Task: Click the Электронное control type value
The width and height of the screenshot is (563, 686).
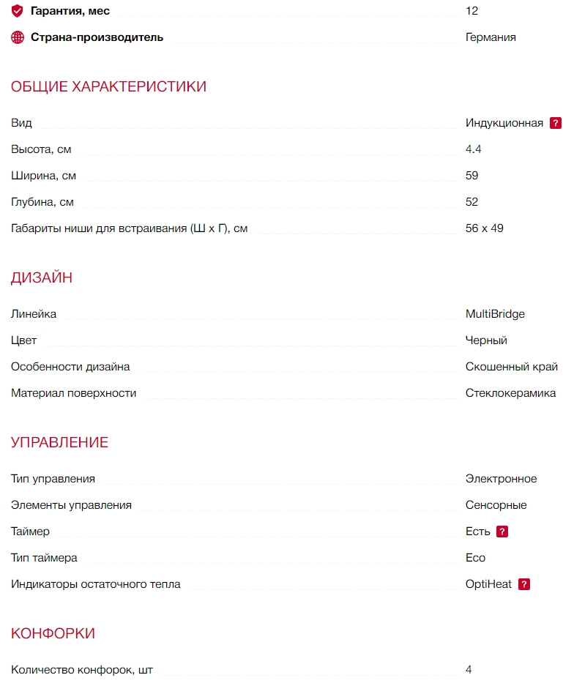Action: [x=501, y=479]
